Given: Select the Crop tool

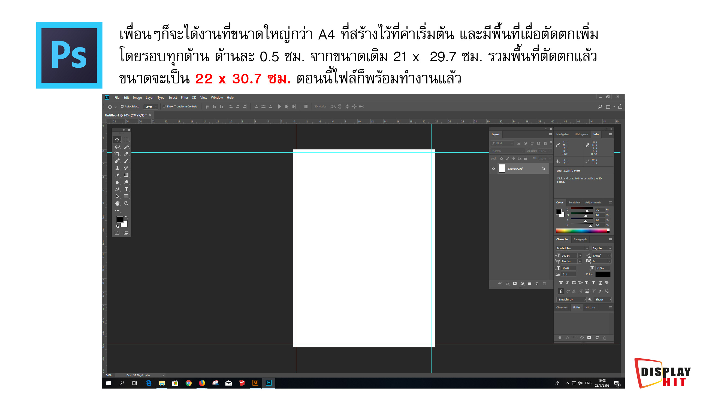Looking at the screenshot, I should 118,154.
